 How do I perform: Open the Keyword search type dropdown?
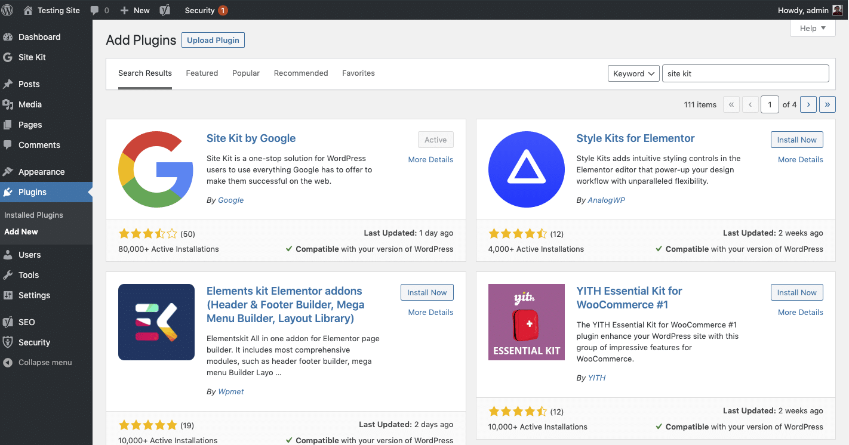click(633, 73)
